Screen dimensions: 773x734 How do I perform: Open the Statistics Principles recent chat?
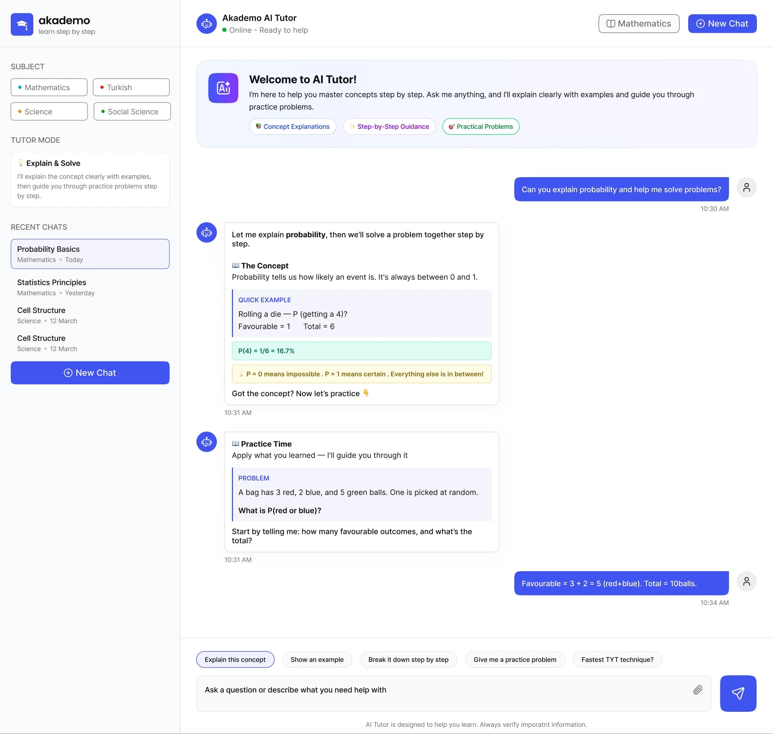90,287
